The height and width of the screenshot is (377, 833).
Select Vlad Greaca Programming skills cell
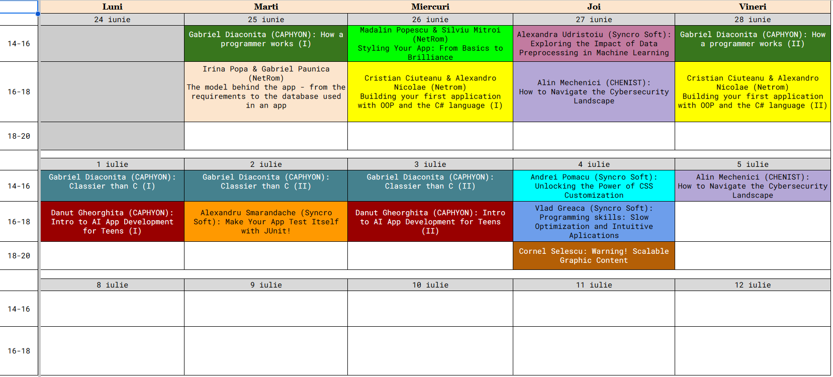pyautogui.click(x=594, y=222)
